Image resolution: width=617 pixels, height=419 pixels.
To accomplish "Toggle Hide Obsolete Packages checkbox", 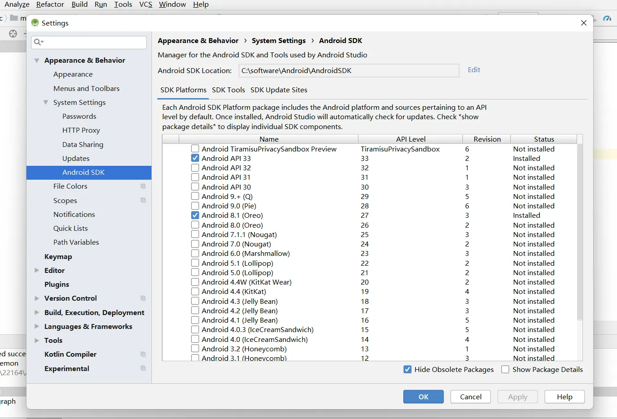I will coord(407,369).
